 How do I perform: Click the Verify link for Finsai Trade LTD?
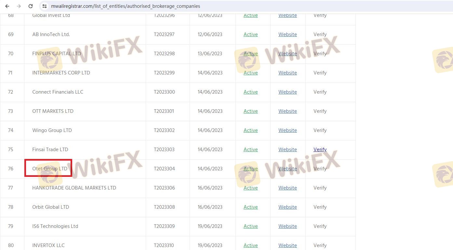[x=320, y=150]
